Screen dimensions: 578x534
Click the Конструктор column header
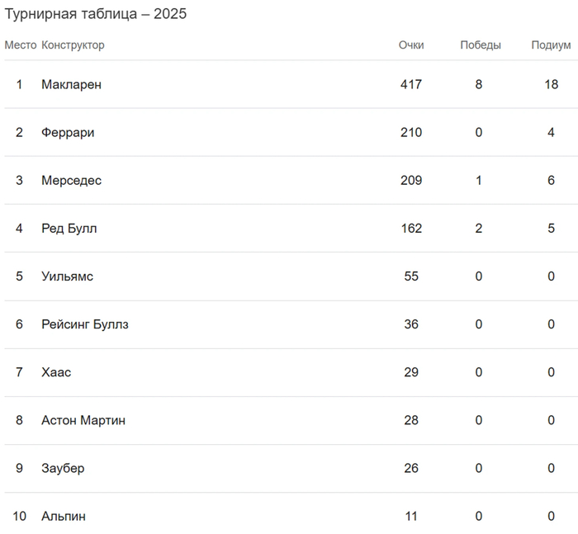(73, 45)
